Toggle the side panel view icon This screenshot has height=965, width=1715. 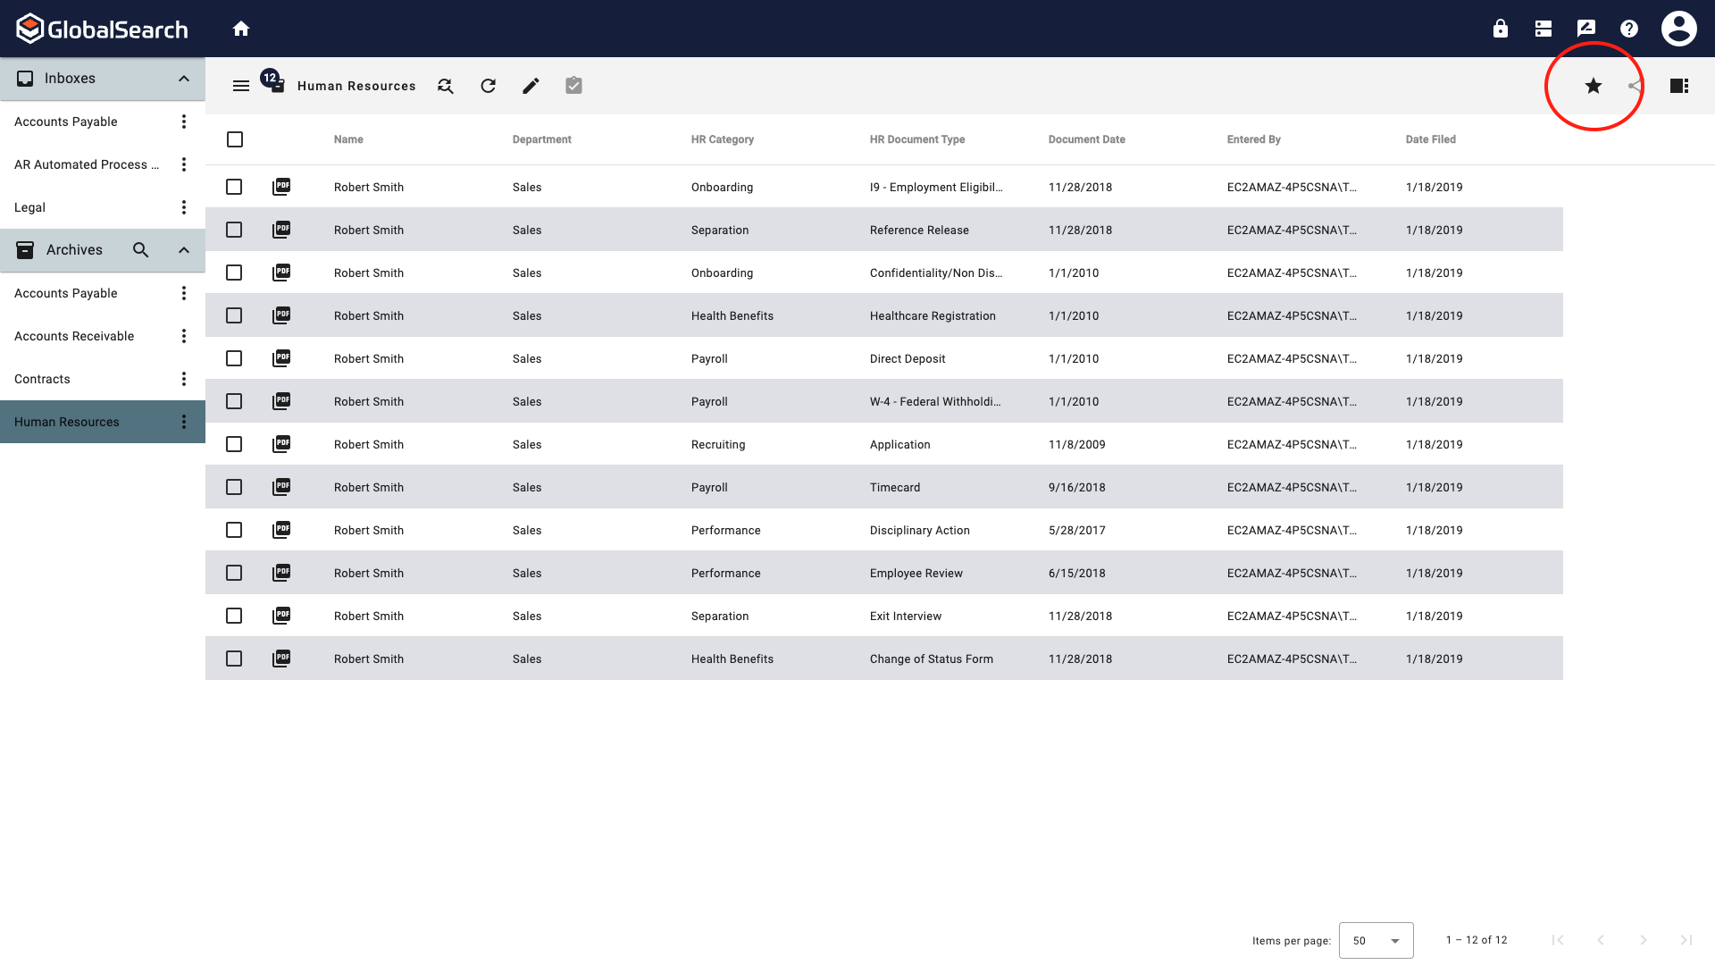(x=1678, y=86)
